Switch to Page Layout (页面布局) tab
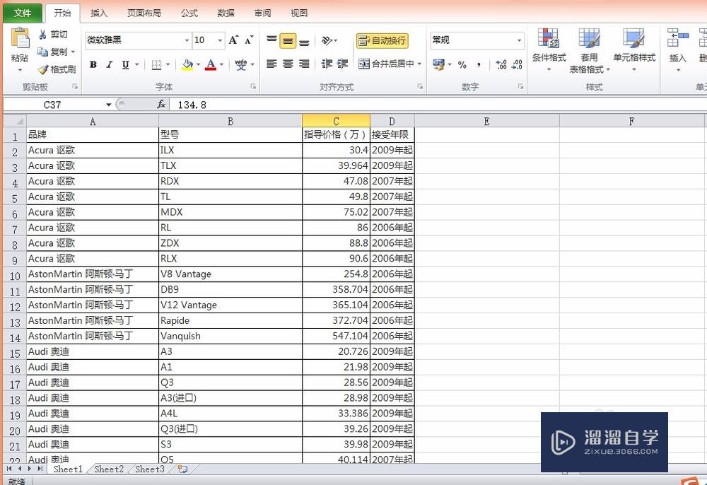The width and height of the screenshot is (707, 485). [x=144, y=13]
